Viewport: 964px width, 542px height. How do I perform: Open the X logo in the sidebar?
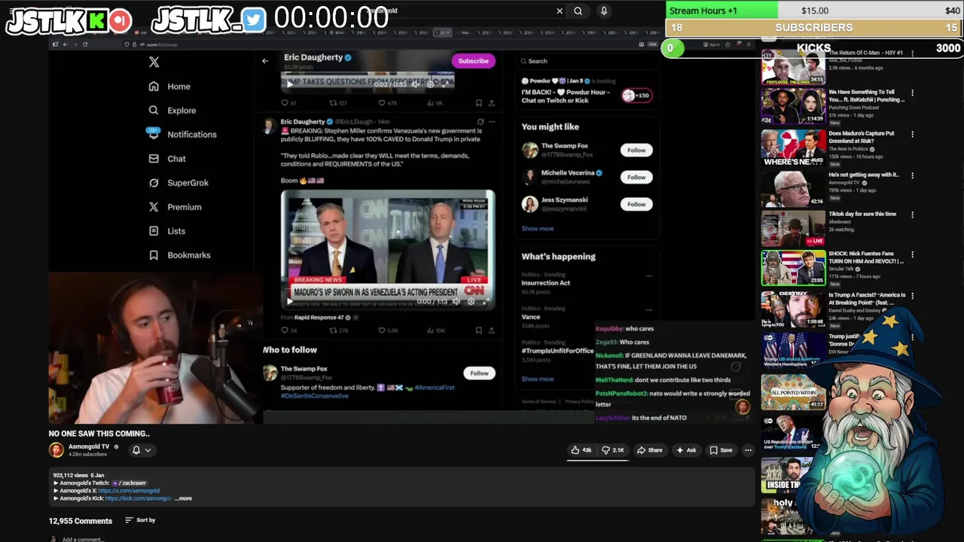154,62
